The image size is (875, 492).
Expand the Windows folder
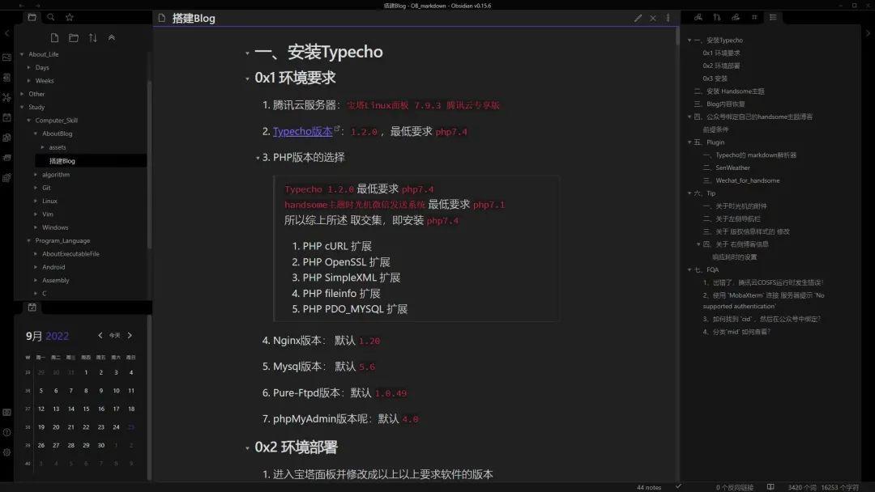click(36, 227)
